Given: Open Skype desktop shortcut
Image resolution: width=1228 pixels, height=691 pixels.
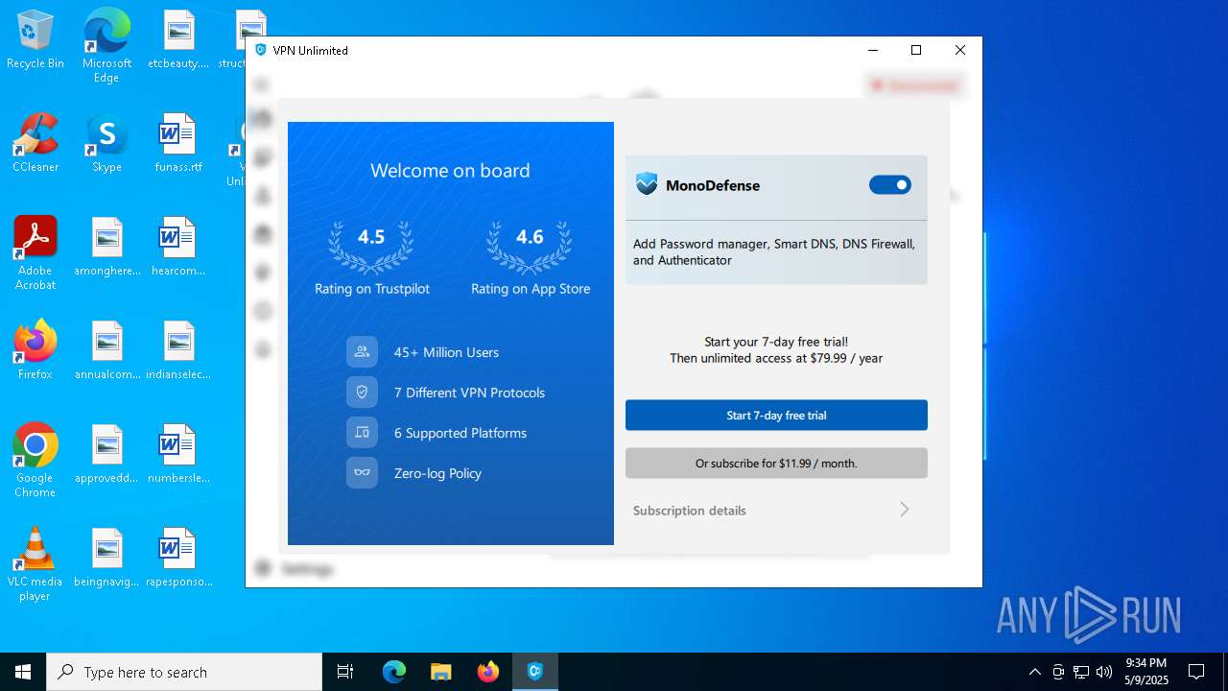Looking at the screenshot, I should pos(106,144).
